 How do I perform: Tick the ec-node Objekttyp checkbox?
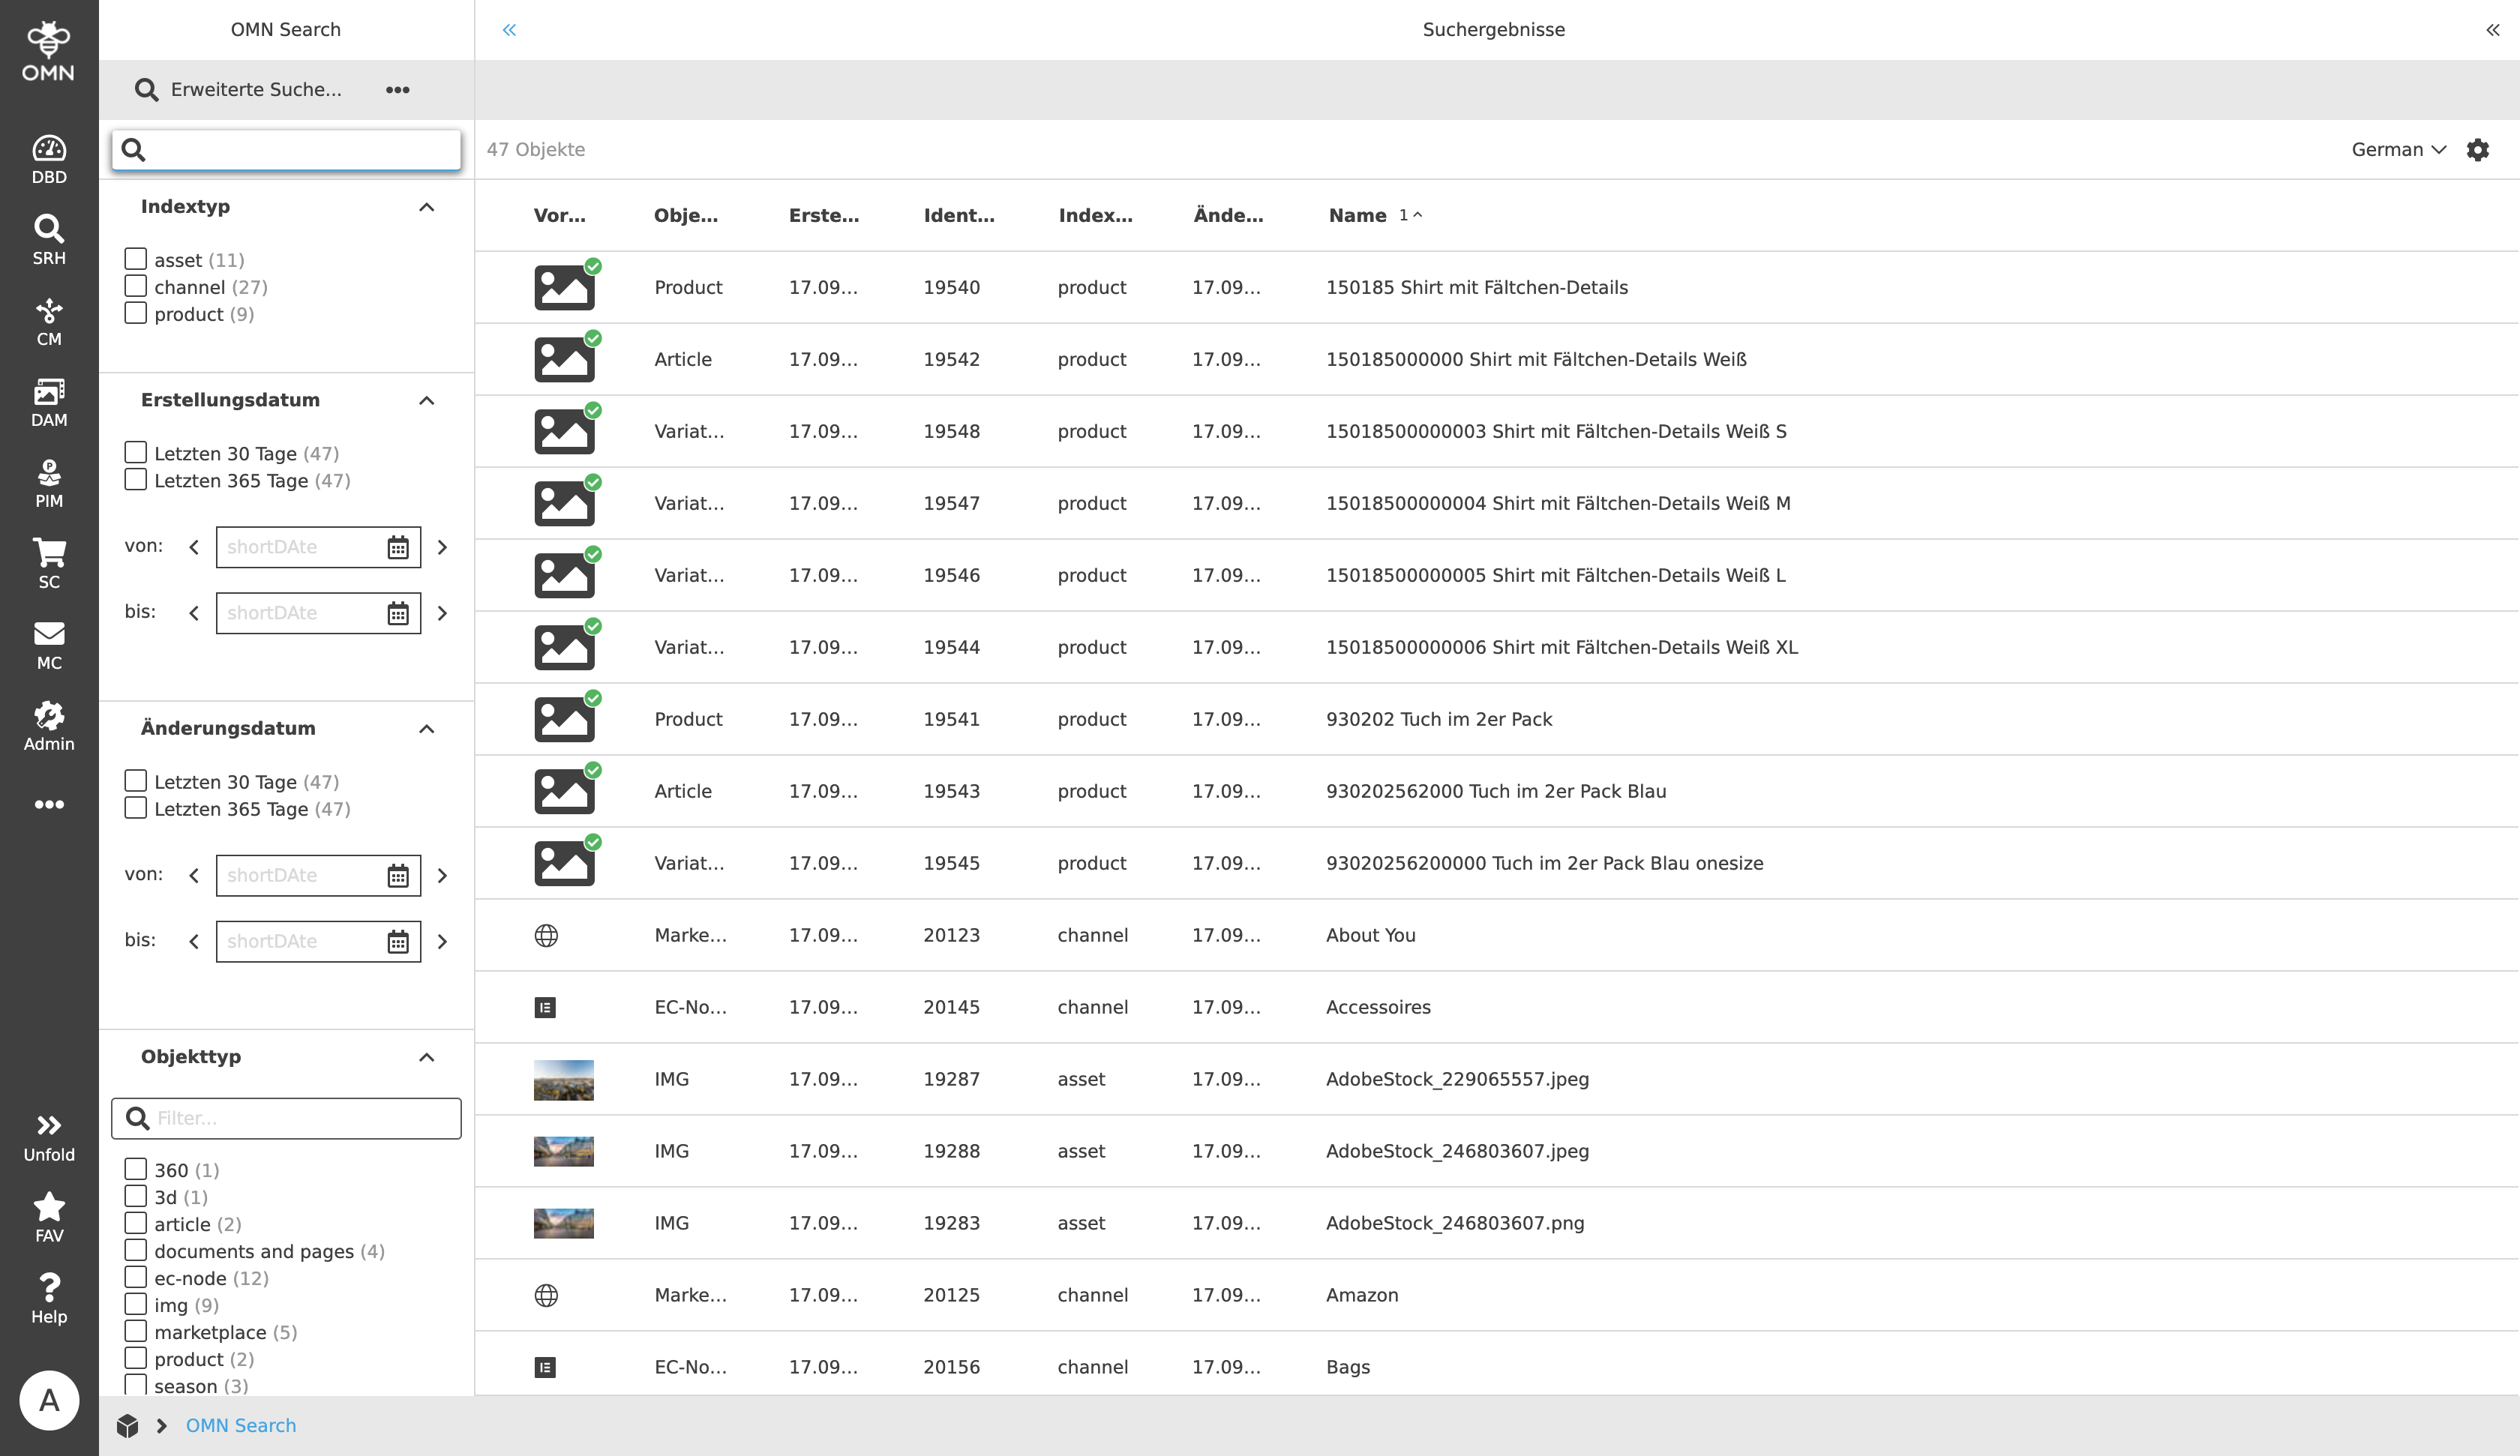click(x=136, y=1277)
